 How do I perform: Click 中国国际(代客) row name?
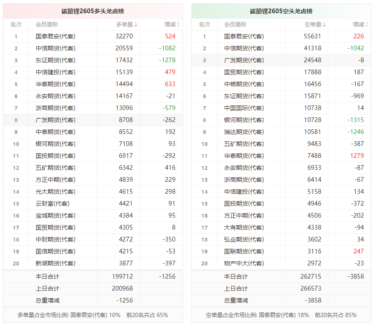(244, 108)
